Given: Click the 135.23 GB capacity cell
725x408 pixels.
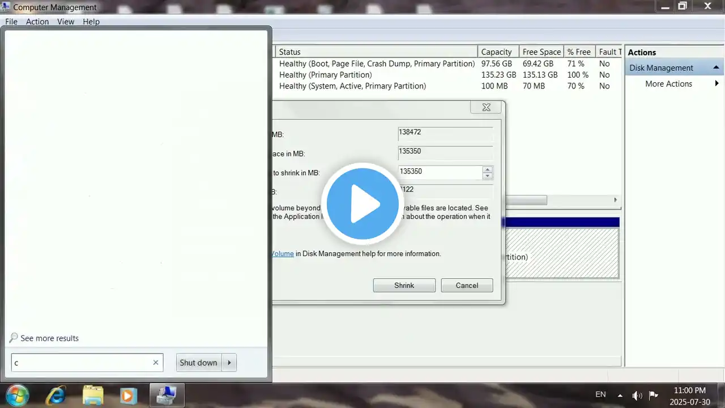Looking at the screenshot, I should click(498, 75).
